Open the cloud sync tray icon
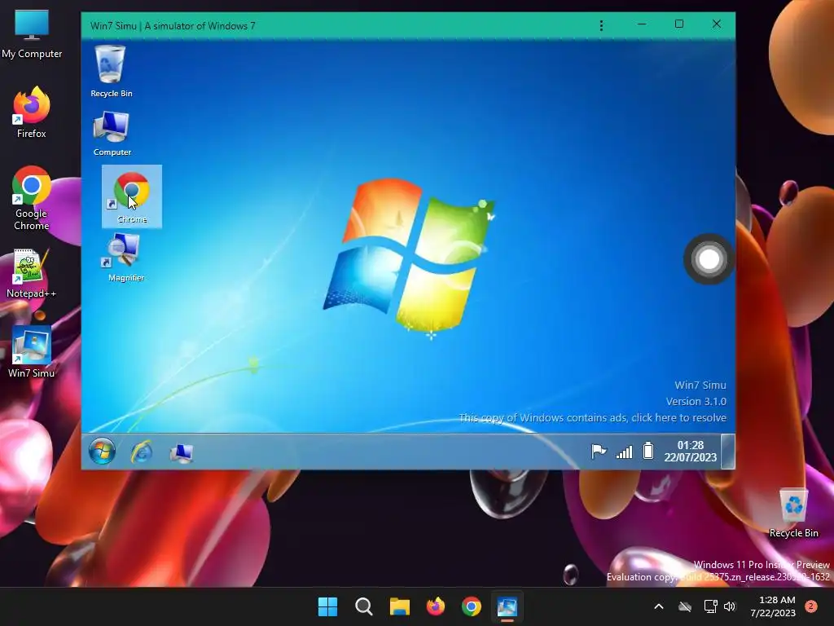Viewport: 834px width, 626px height. [x=685, y=606]
